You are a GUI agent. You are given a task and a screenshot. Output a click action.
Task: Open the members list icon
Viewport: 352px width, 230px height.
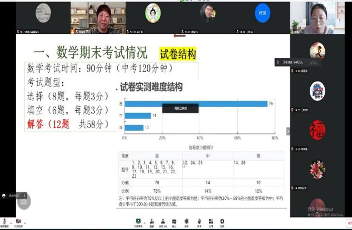[x=163, y=223]
